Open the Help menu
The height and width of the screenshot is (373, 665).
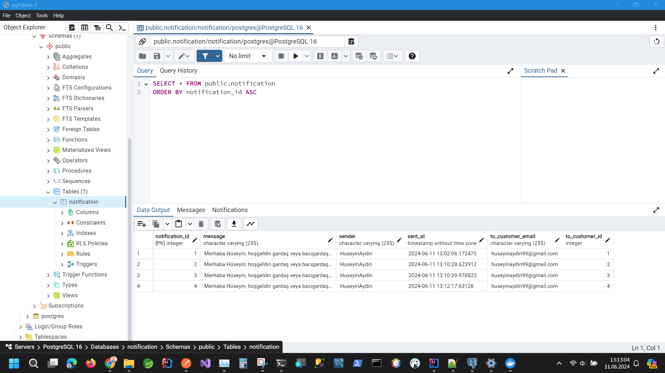pos(59,16)
